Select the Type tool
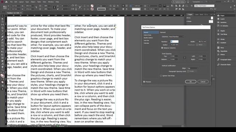The width and height of the screenshot is (236, 132). (x=3, y=31)
